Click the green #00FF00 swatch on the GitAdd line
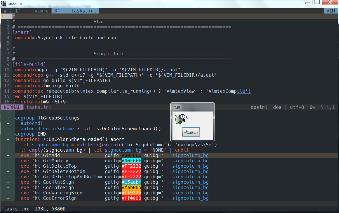This screenshot has width=339, height=213. 131,155
